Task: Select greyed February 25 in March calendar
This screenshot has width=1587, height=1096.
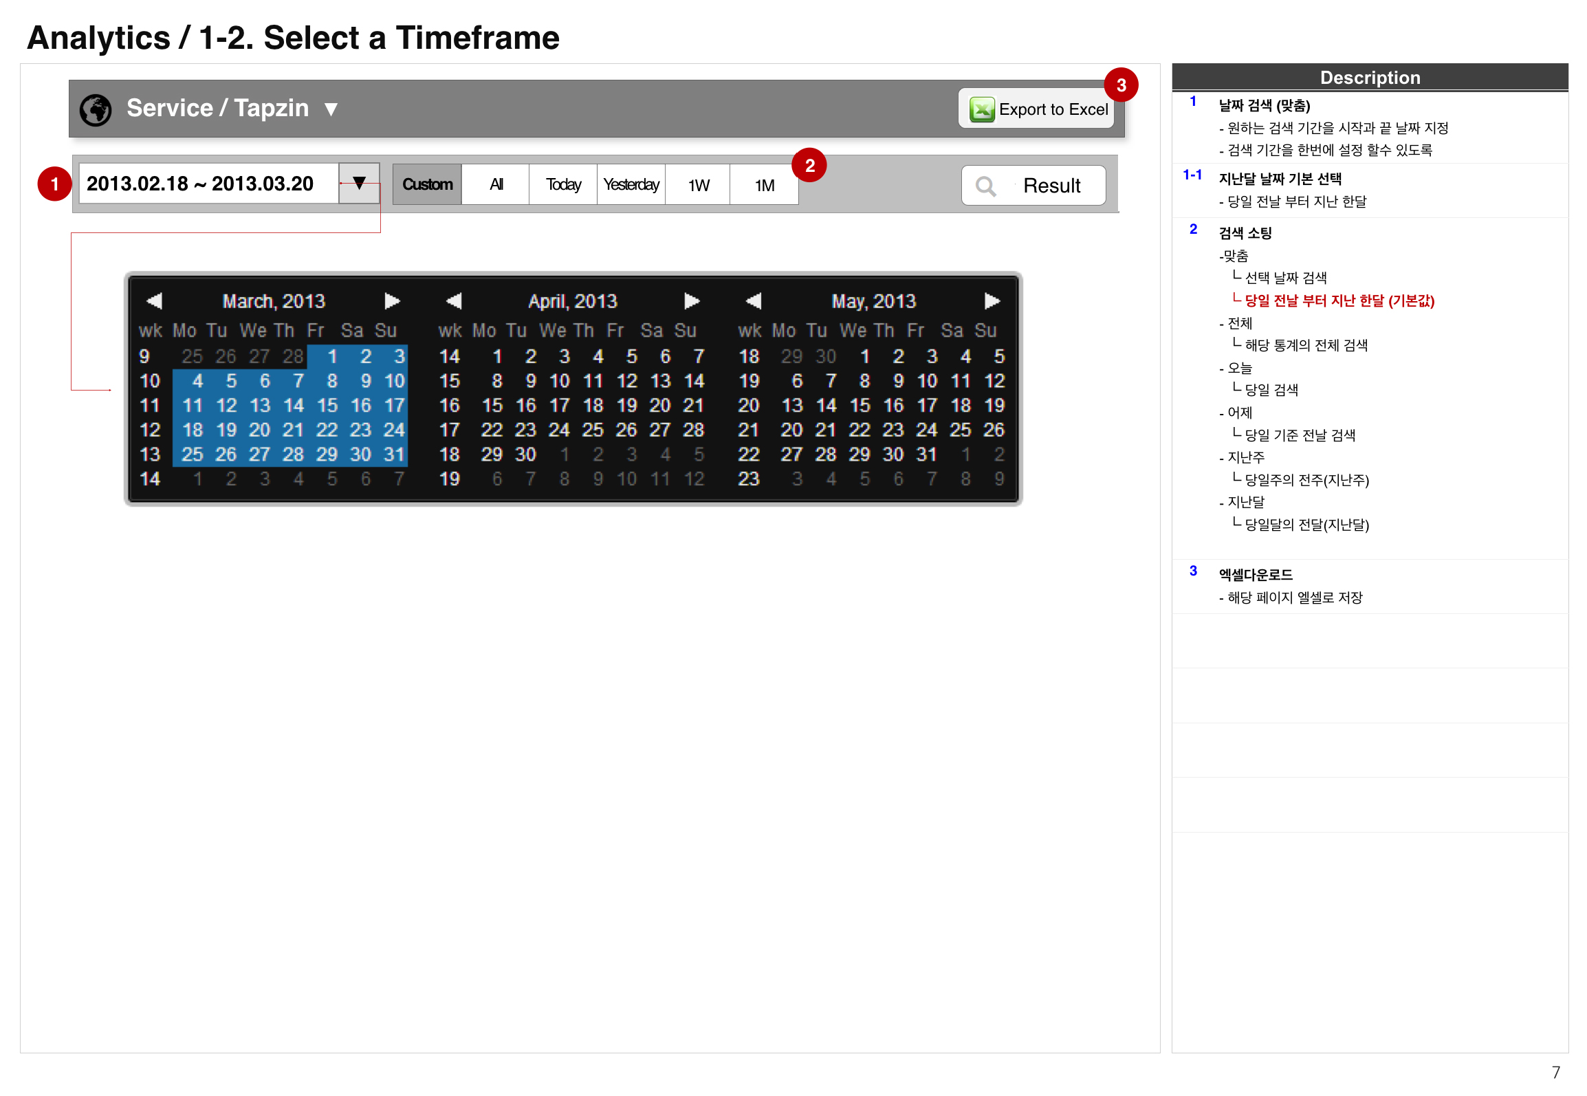Action: (192, 356)
